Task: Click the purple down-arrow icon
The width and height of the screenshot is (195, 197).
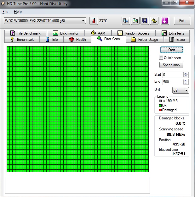Action: click(165, 21)
